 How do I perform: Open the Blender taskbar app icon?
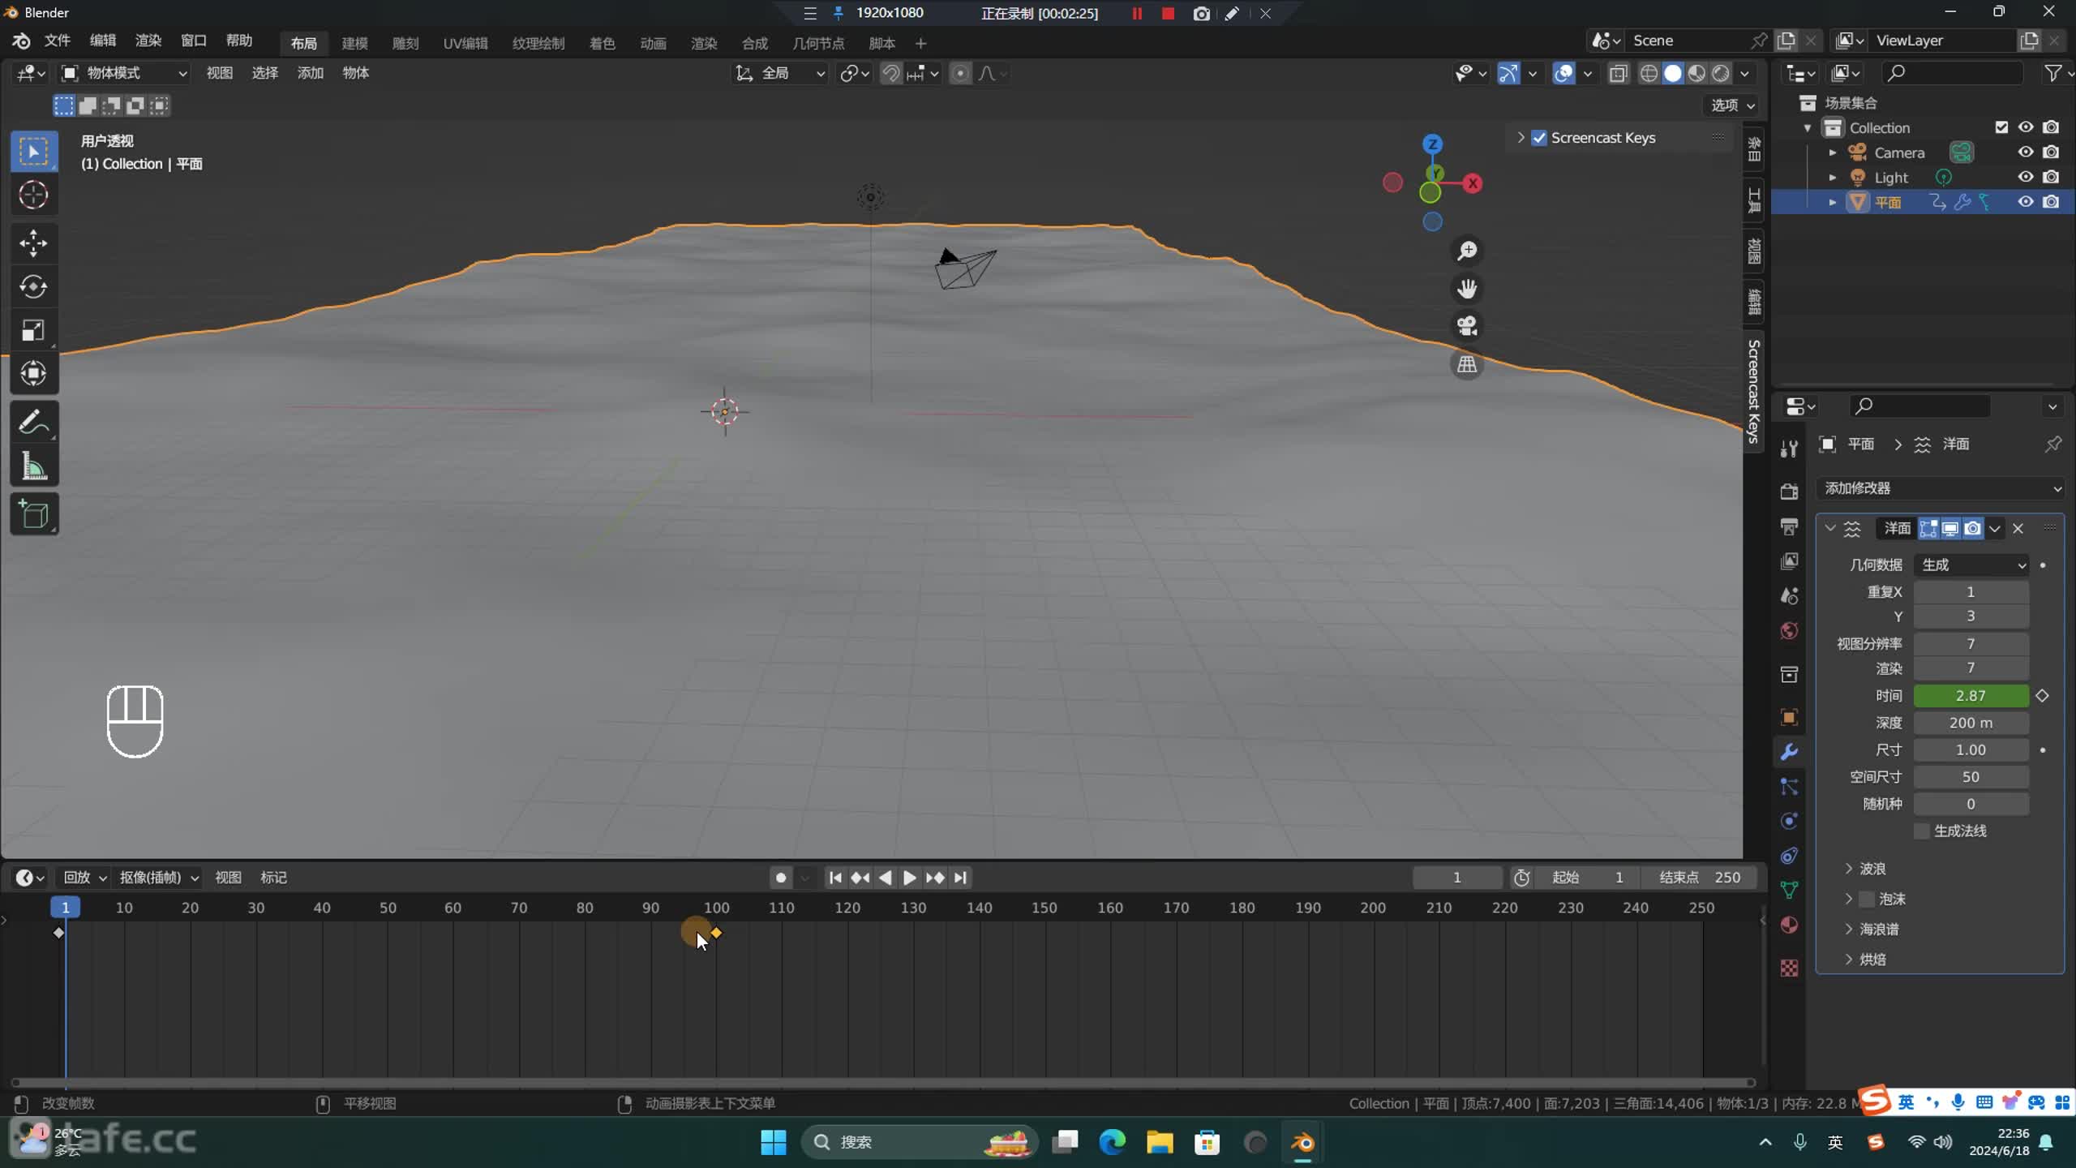click(1302, 1142)
